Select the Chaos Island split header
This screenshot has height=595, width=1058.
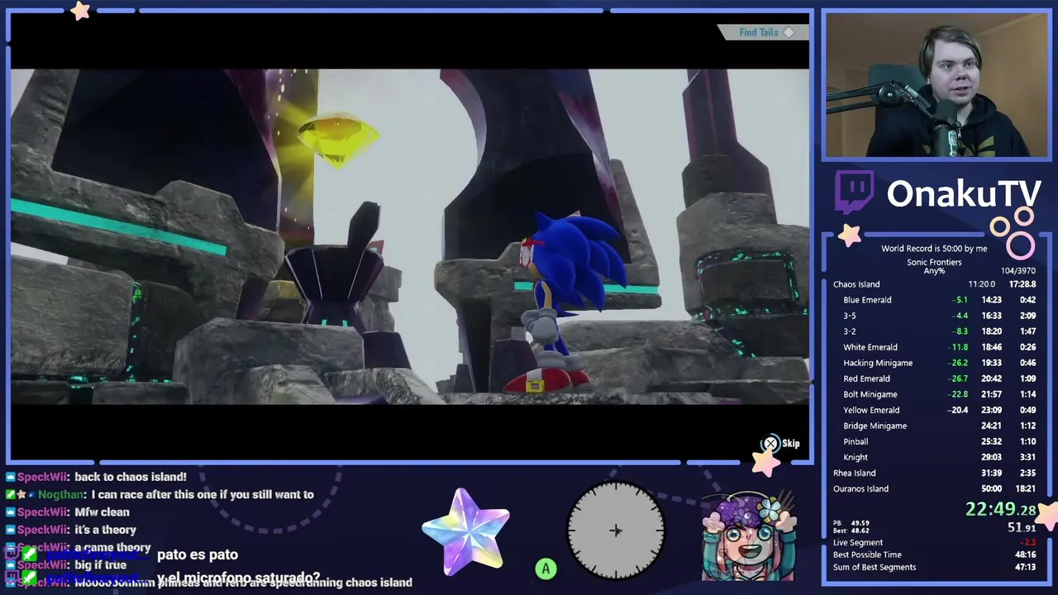coord(934,284)
